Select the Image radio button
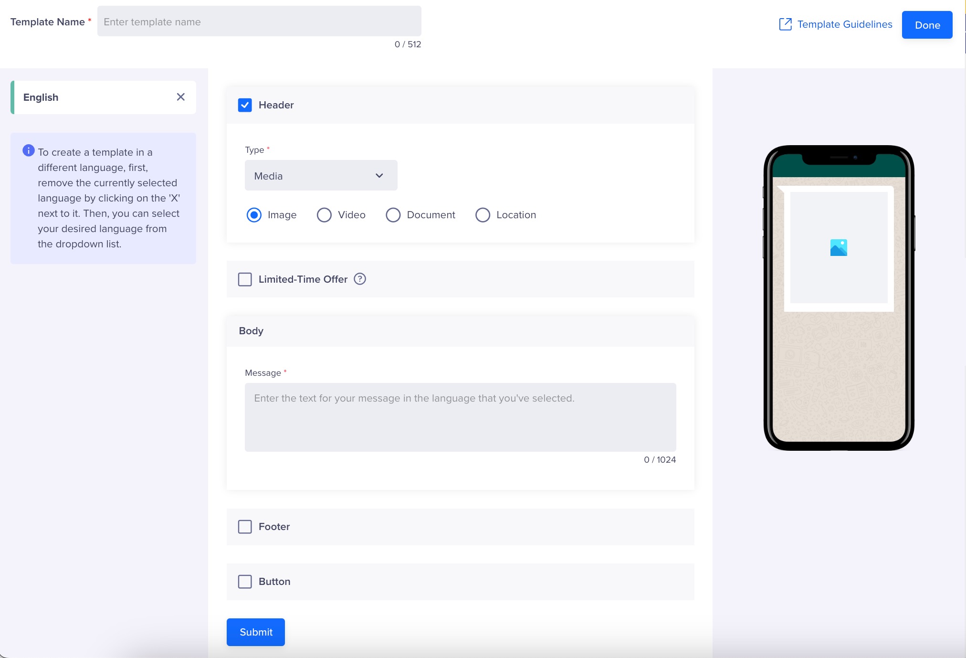 tap(254, 215)
